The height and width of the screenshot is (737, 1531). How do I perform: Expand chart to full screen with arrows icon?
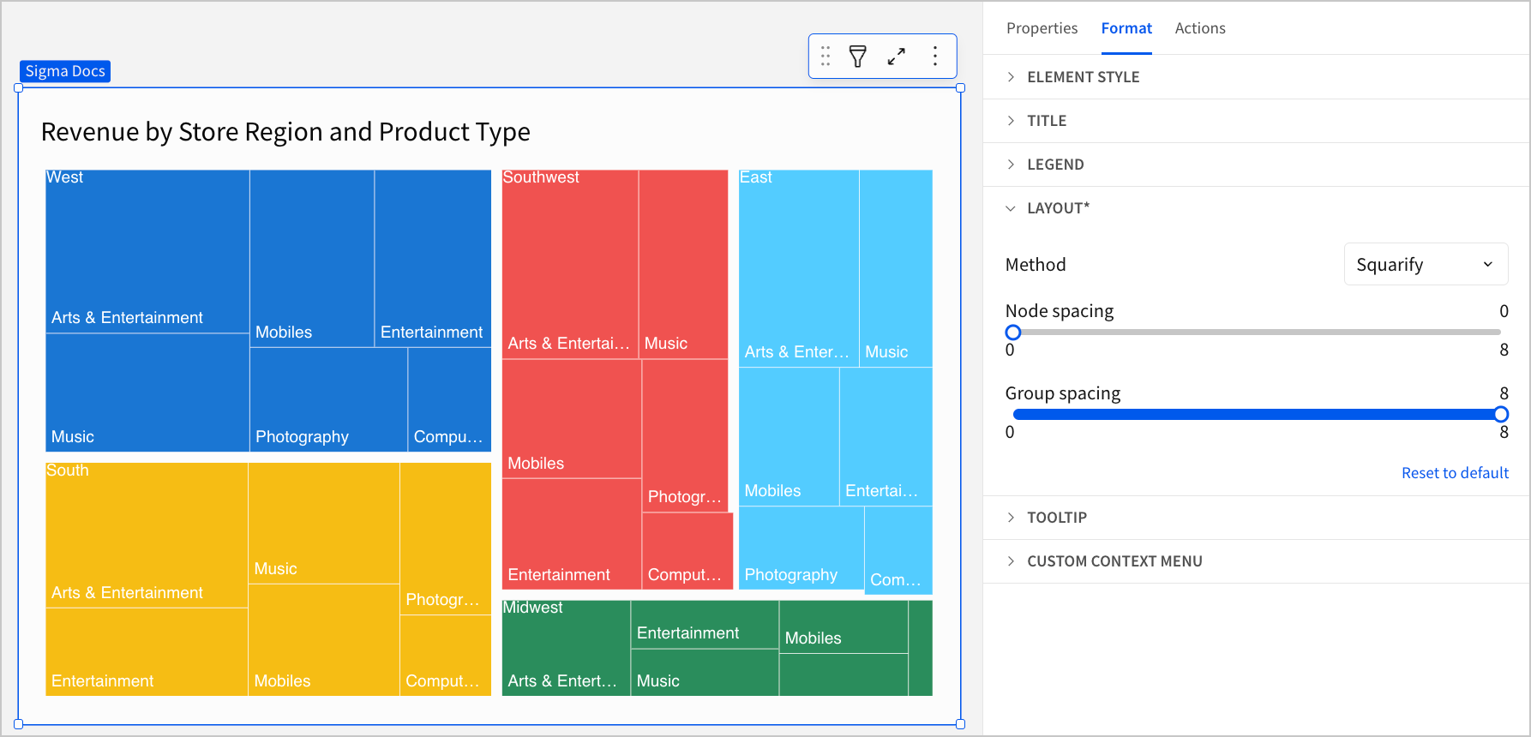pyautogui.click(x=897, y=57)
